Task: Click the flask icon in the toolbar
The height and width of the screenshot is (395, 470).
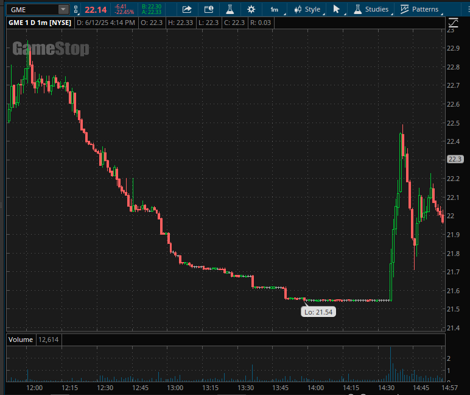Action: 230,9
